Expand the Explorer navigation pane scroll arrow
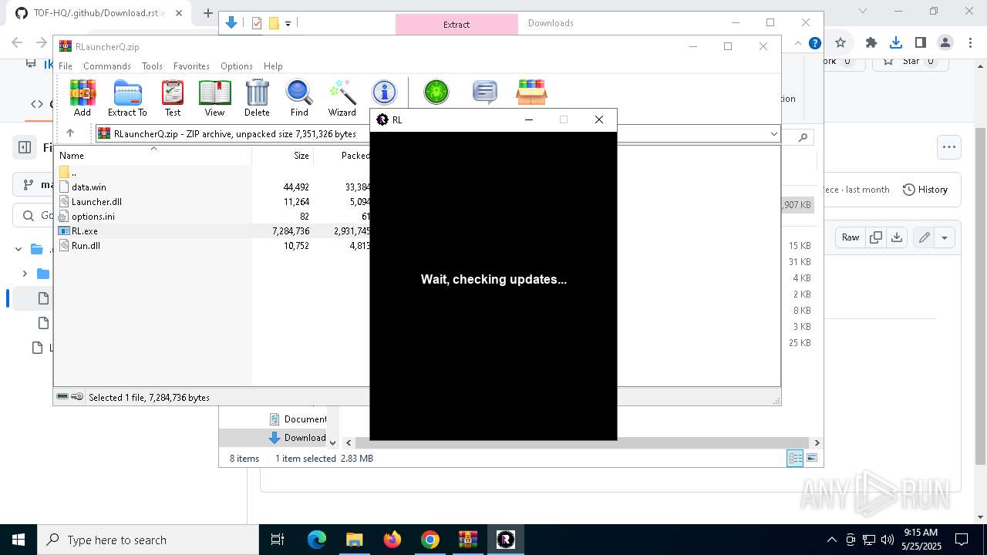This screenshot has width=987, height=555. pyautogui.click(x=333, y=442)
